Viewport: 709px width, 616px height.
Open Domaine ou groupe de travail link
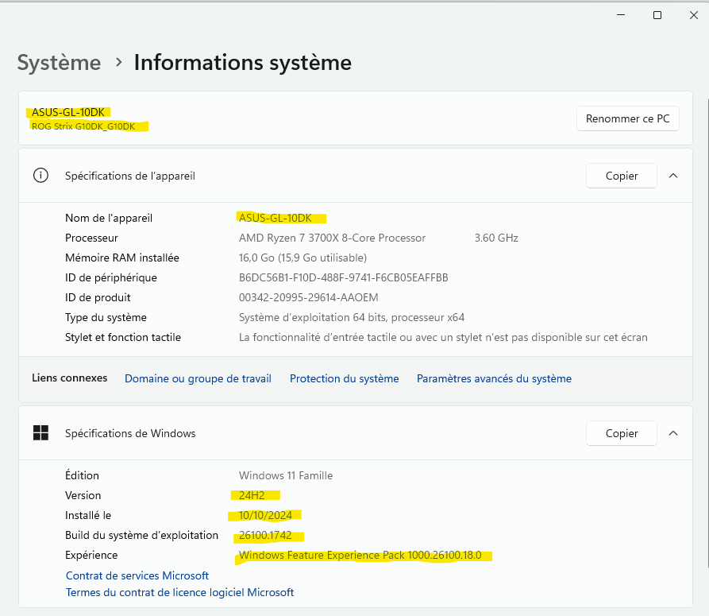pyautogui.click(x=198, y=378)
